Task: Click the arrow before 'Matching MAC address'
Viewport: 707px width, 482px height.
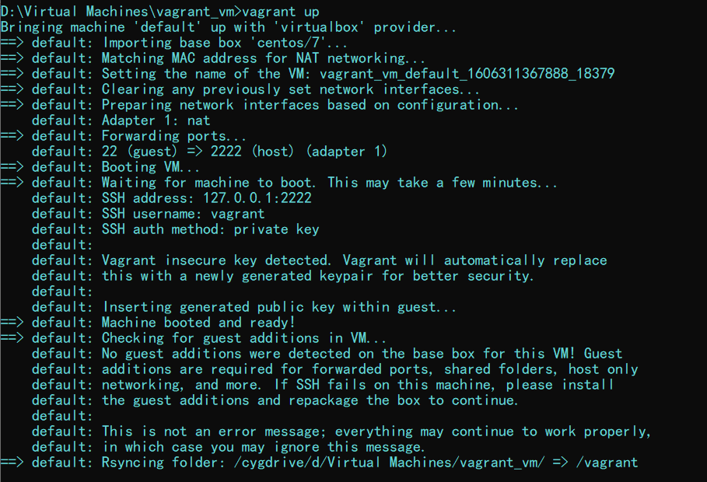Action: pos(12,58)
